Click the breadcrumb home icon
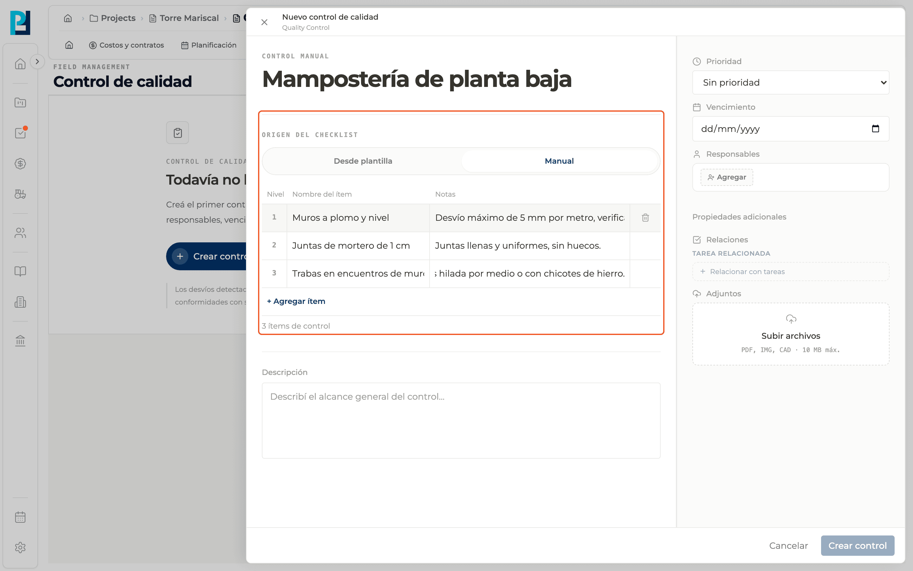 point(68,18)
